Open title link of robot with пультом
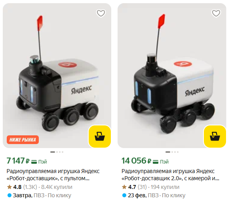 pos(53,175)
